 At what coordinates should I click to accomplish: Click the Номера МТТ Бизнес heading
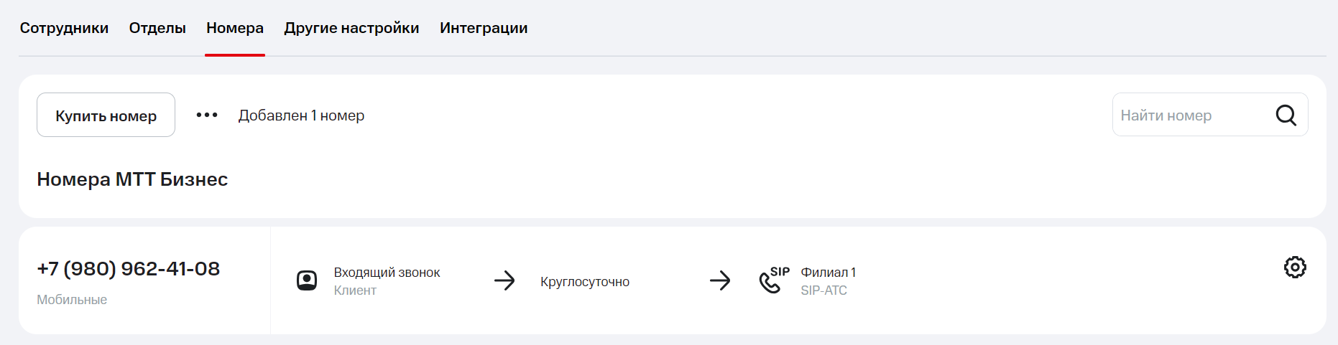[132, 179]
